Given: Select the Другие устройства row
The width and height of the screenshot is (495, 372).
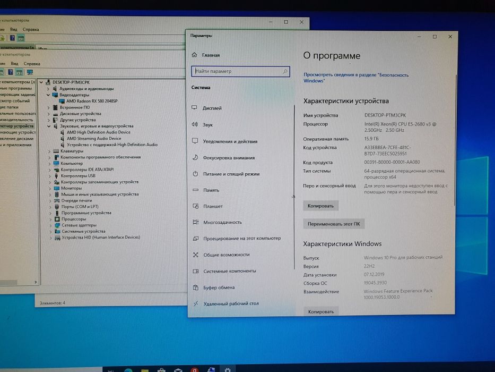Looking at the screenshot, I should (x=77, y=120).
